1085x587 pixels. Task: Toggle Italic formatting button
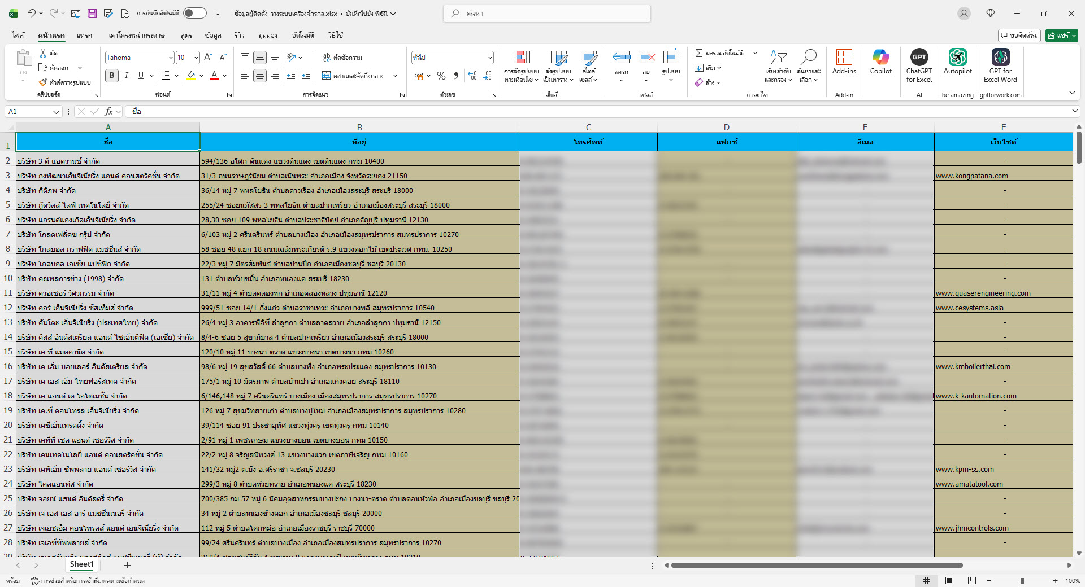click(x=127, y=76)
